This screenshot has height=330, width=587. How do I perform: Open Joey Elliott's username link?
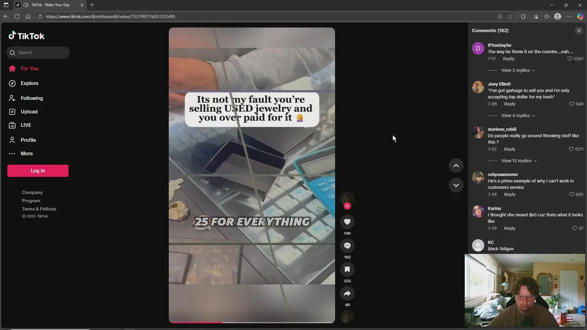click(x=499, y=84)
